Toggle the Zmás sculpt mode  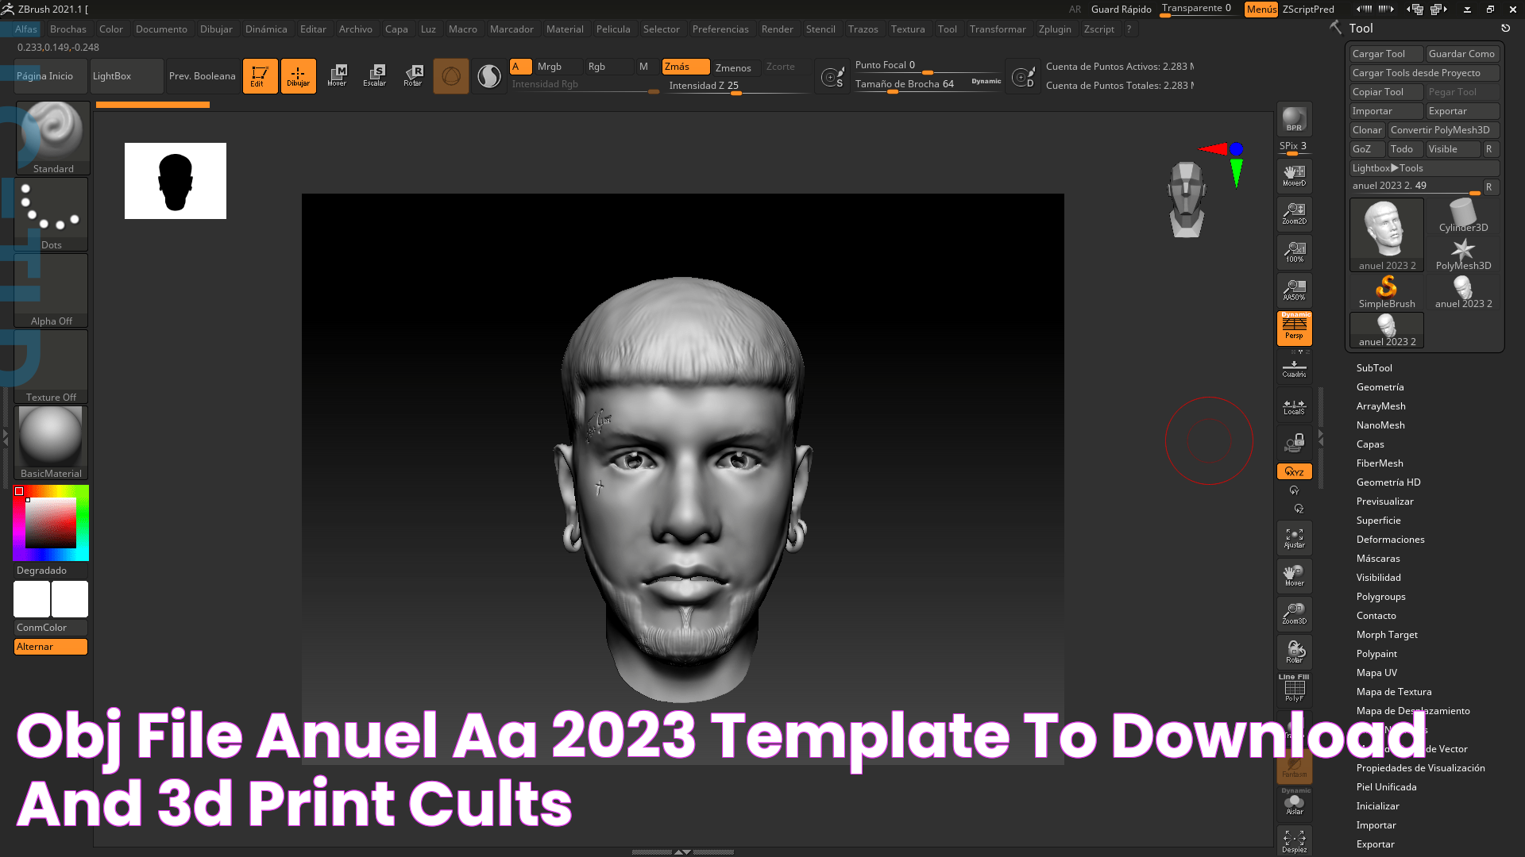pyautogui.click(x=685, y=67)
